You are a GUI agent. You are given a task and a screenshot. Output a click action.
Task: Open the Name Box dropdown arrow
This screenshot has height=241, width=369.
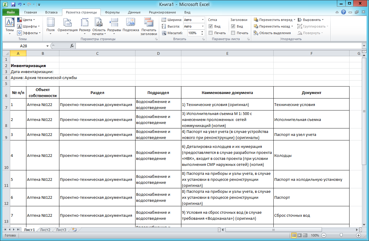click(x=47, y=46)
